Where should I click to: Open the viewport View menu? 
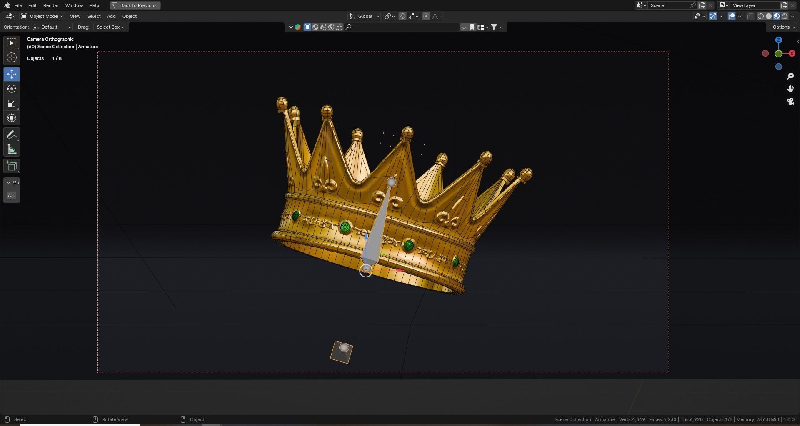click(x=75, y=16)
